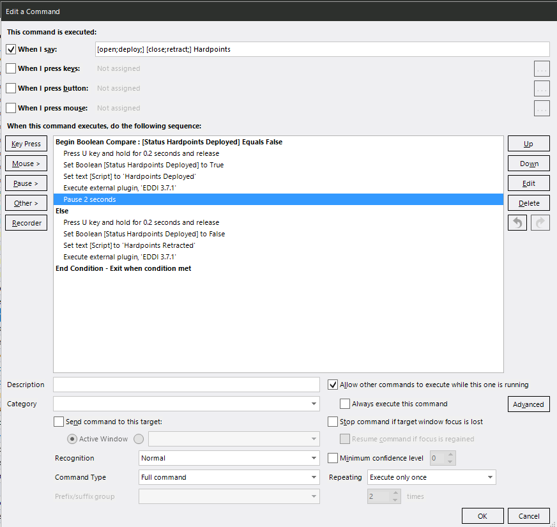Select 'Set Boolean [Status Hardpoints Deployed] to False'
557x527 pixels.
pos(278,234)
